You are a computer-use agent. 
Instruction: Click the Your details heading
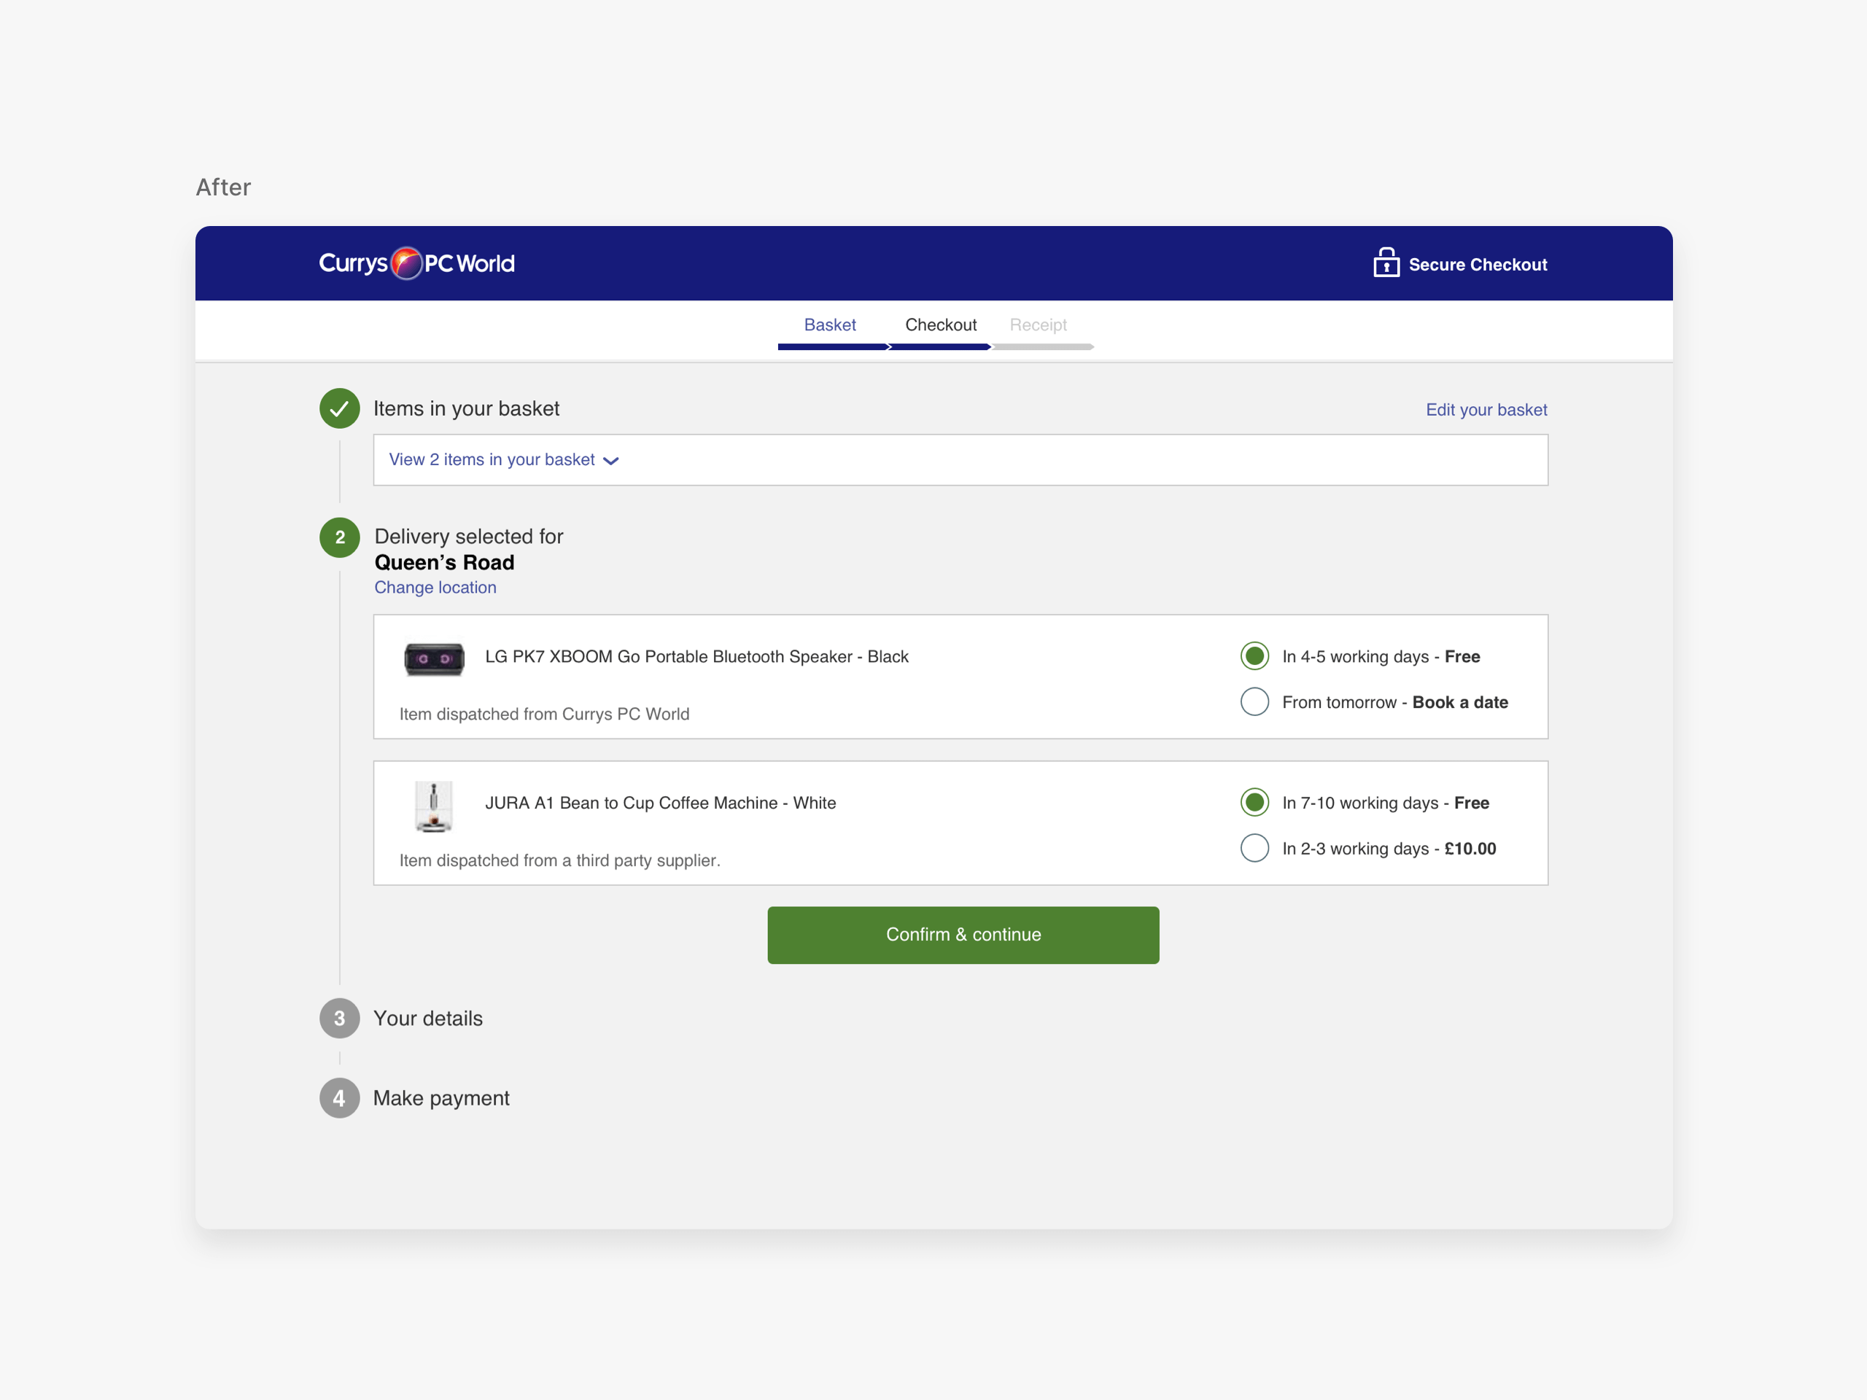pos(428,1019)
